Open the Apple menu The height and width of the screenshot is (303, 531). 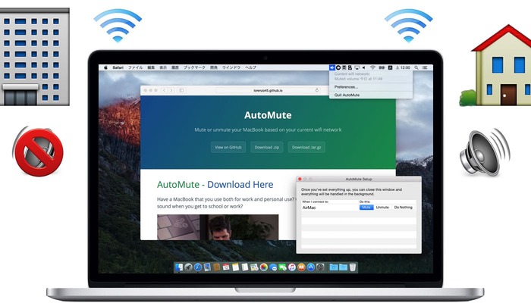tap(105, 67)
